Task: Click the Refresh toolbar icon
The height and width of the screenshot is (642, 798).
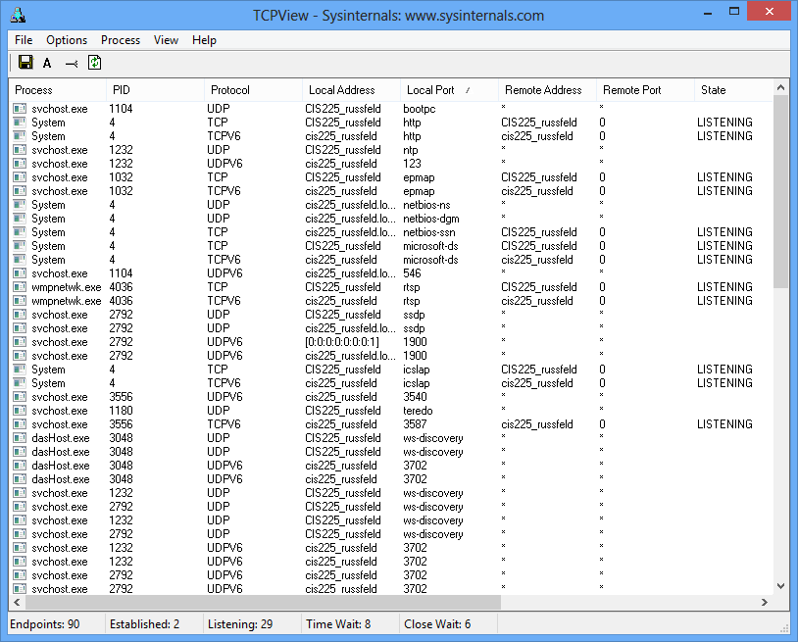Action: coord(94,63)
